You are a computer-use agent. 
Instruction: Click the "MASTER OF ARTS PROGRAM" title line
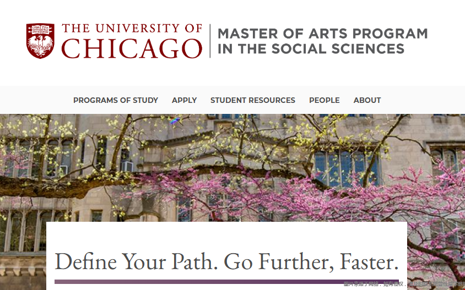[x=322, y=34]
